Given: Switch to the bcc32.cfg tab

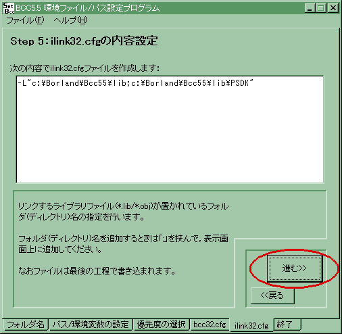Looking at the screenshot, I should 210,325.
